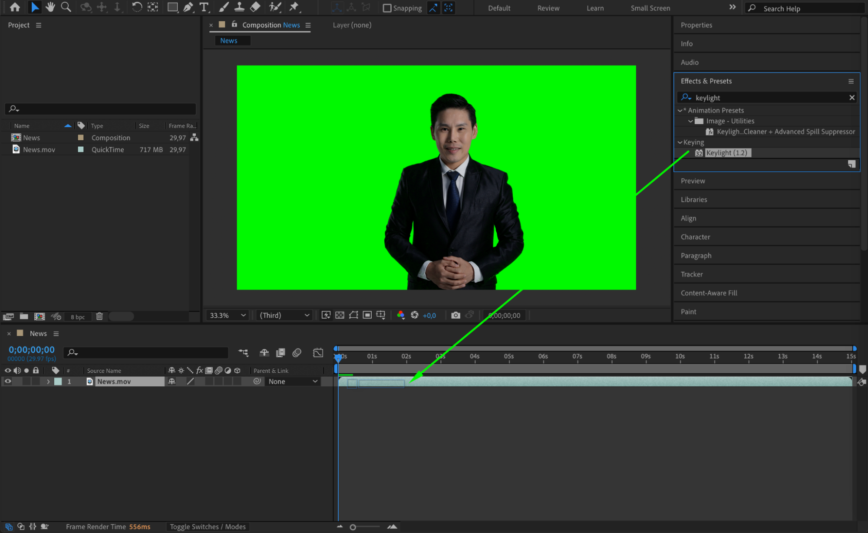Click the timeline zoom slider handle
868x533 pixels.
click(x=353, y=527)
